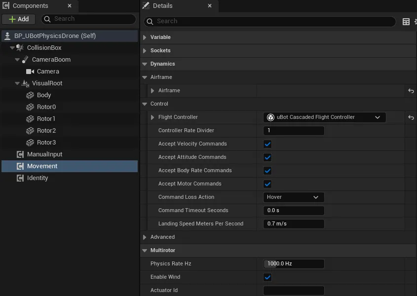Image resolution: width=417 pixels, height=296 pixels.
Task: Click the Body static mesh icon
Action: 30,95
